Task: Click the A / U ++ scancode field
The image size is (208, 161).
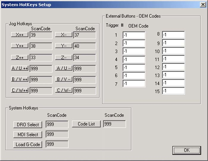Action: click(41, 68)
